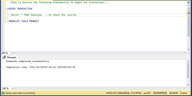Click the Messages horizontal scrollbar left arrow
The image size is (192, 96).
(15, 88)
